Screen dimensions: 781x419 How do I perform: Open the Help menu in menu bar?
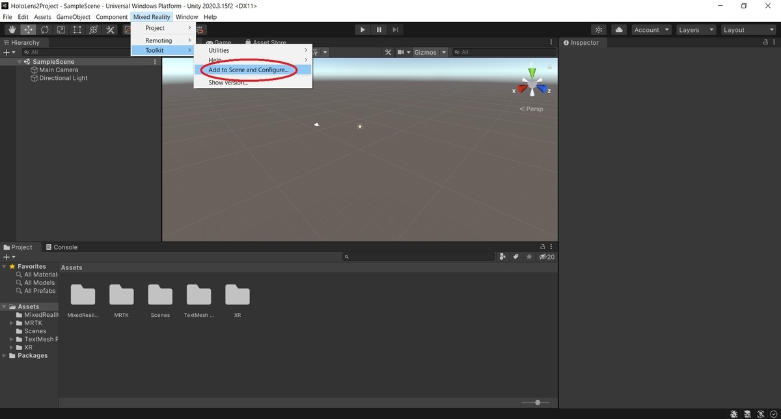click(x=210, y=17)
